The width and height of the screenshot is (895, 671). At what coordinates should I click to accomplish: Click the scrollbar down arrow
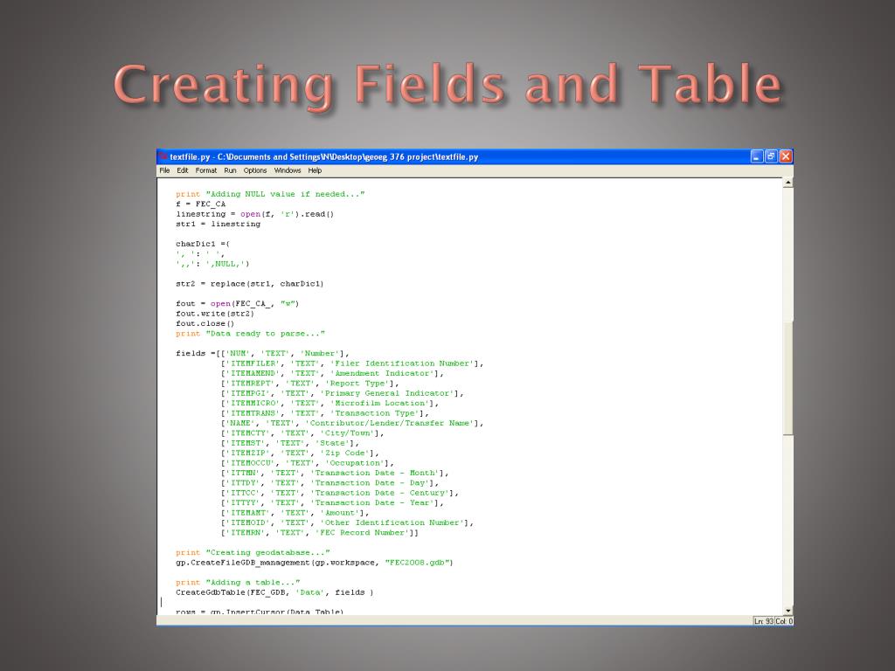tap(787, 611)
